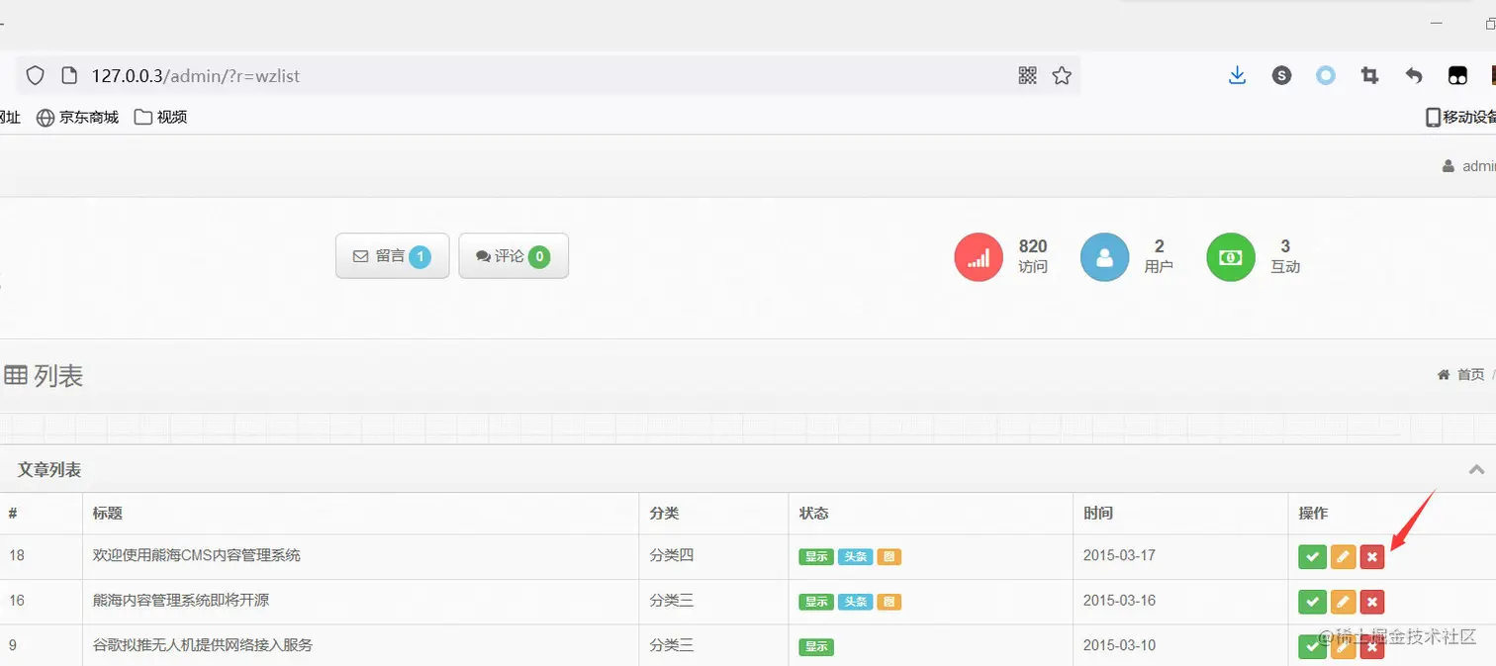Open the browser downloads arrow icon
The height and width of the screenshot is (666, 1496).
pos(1237,75)
